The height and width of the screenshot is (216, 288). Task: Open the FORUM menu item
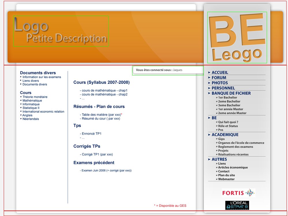point(219,78)
